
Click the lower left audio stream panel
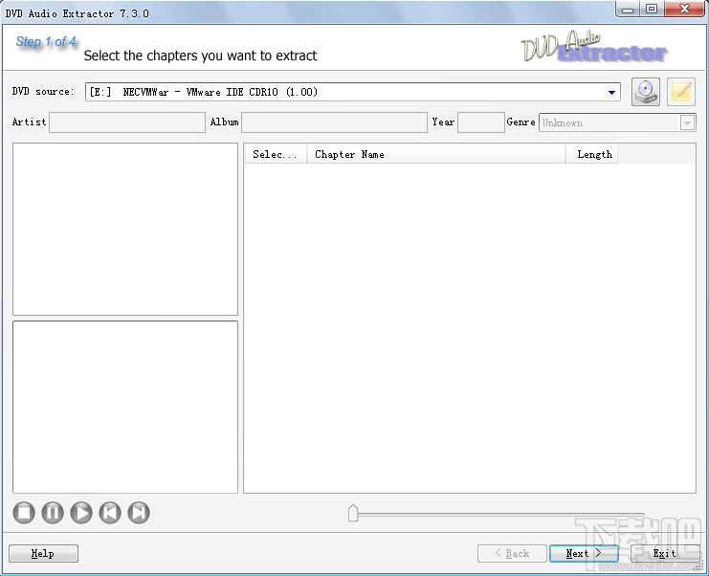(x=125, y=407)
